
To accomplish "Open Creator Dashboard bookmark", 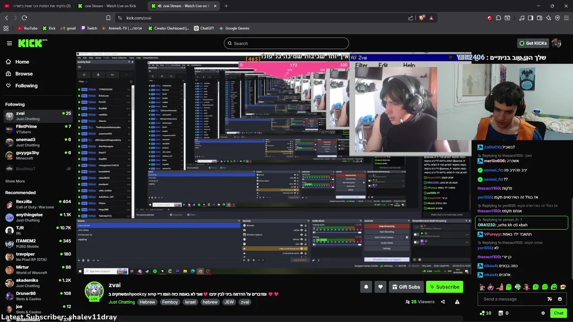I will (x=168, y=28).
